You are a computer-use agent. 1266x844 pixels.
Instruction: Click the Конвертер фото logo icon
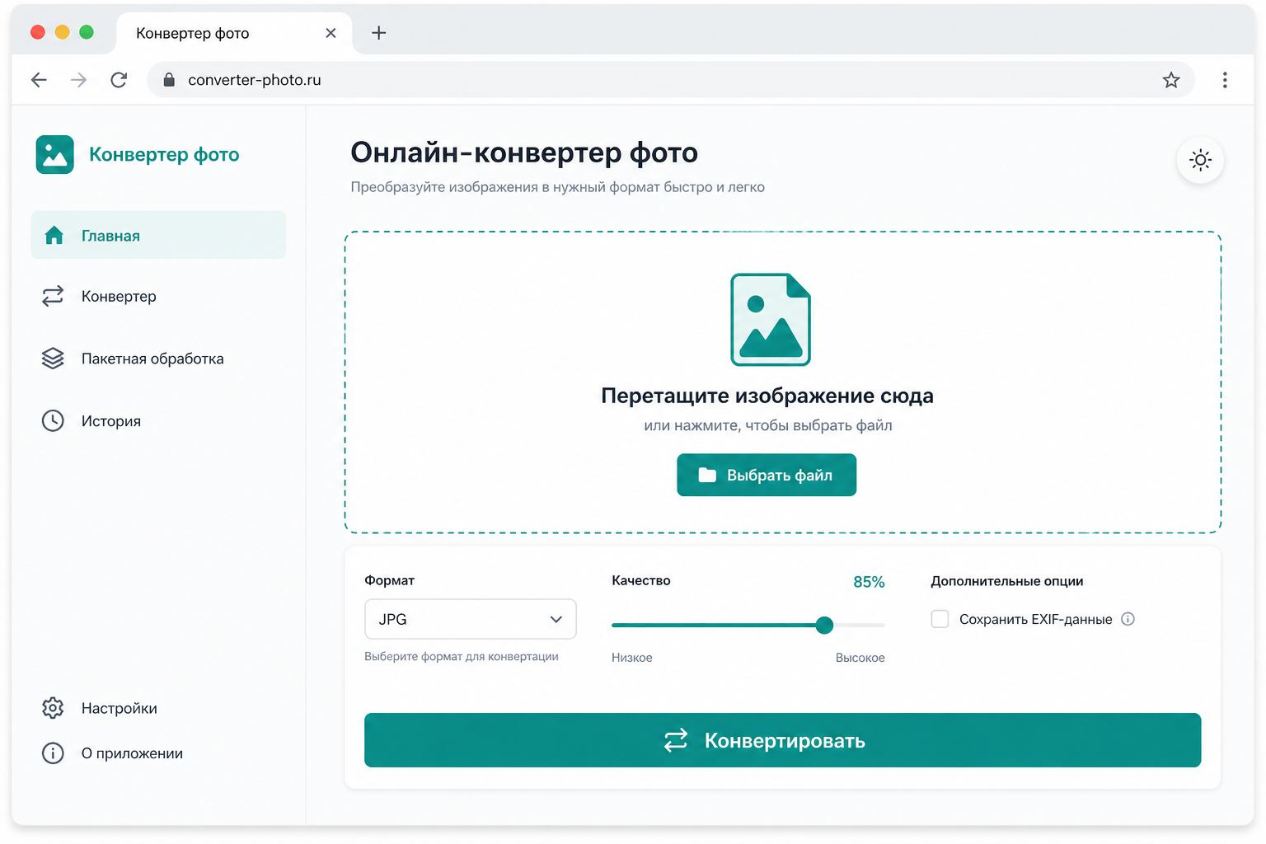54,155
